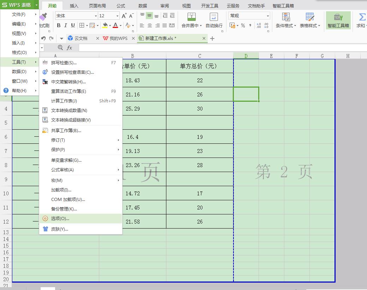Toggle italic formatting
This screenshot has height=290, width=367.
(x=66, y=25)
